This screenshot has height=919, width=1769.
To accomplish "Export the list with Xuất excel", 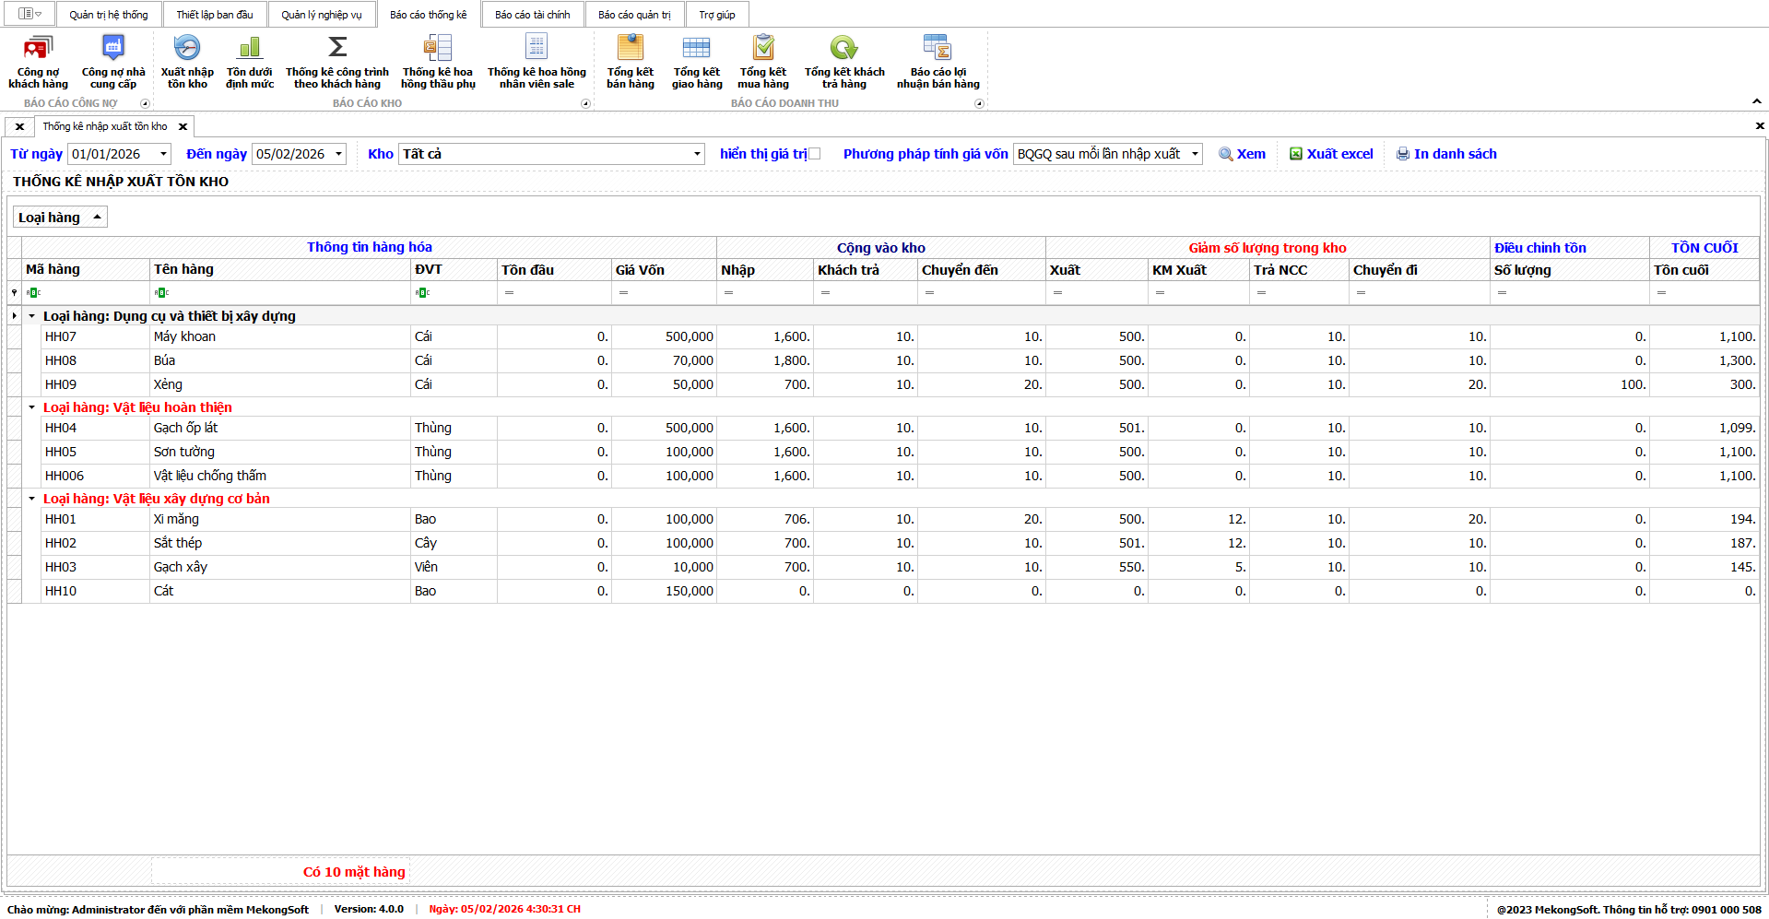I will click(x=1330, y=154).
